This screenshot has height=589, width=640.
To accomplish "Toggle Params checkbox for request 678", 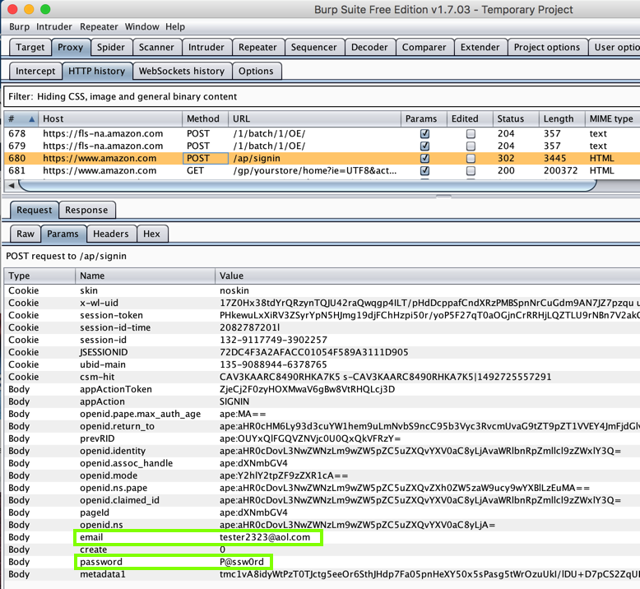I will [x=424, y=133].
